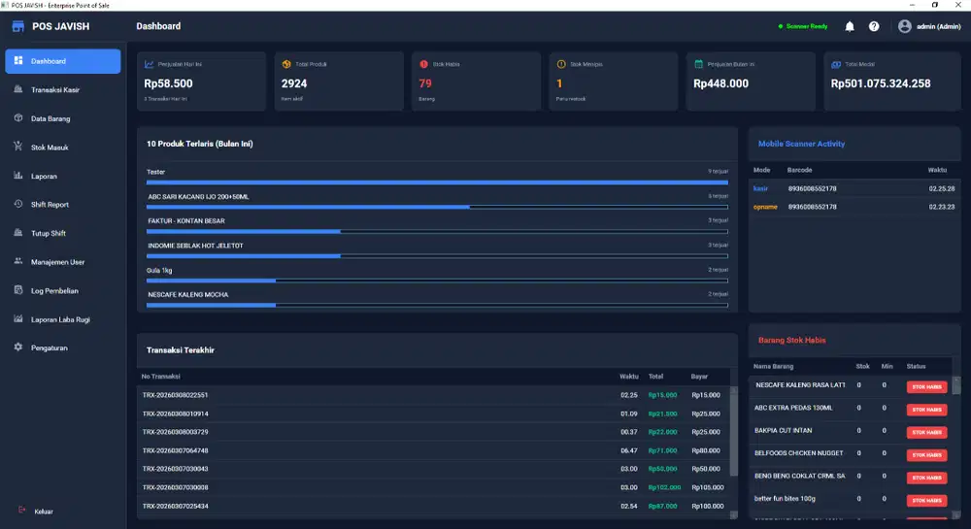Open the Stok Masuk page

pyautogui.click(x=49, y=148)
